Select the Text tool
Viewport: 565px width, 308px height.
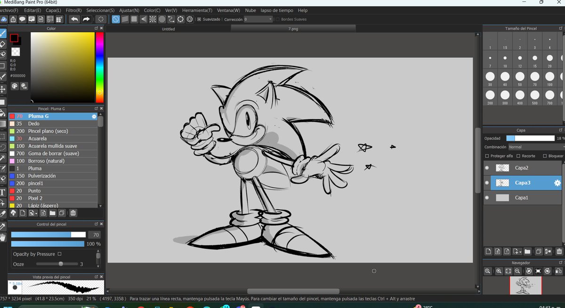[3, 192]
